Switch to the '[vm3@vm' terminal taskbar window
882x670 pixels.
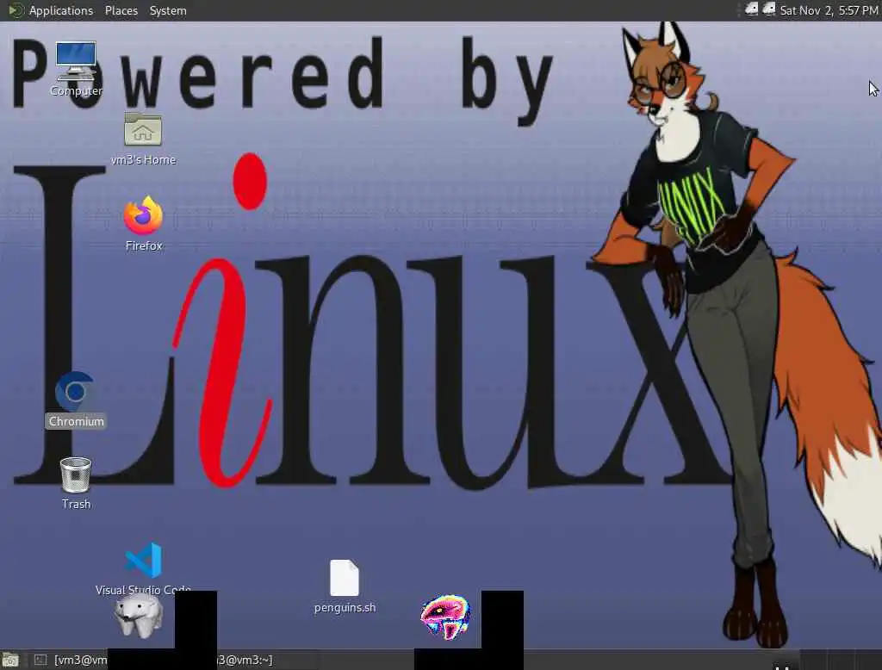pos(71,660)
